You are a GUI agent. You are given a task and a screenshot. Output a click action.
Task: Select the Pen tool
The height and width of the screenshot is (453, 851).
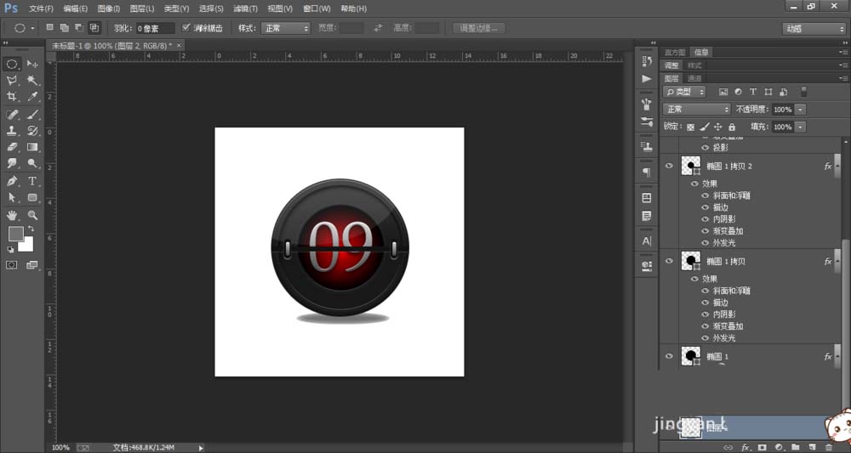[x=12, y=181]
